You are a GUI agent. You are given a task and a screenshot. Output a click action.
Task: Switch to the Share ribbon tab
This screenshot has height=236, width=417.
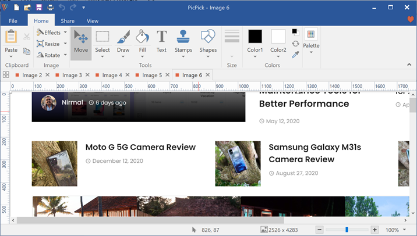[68, 21]
